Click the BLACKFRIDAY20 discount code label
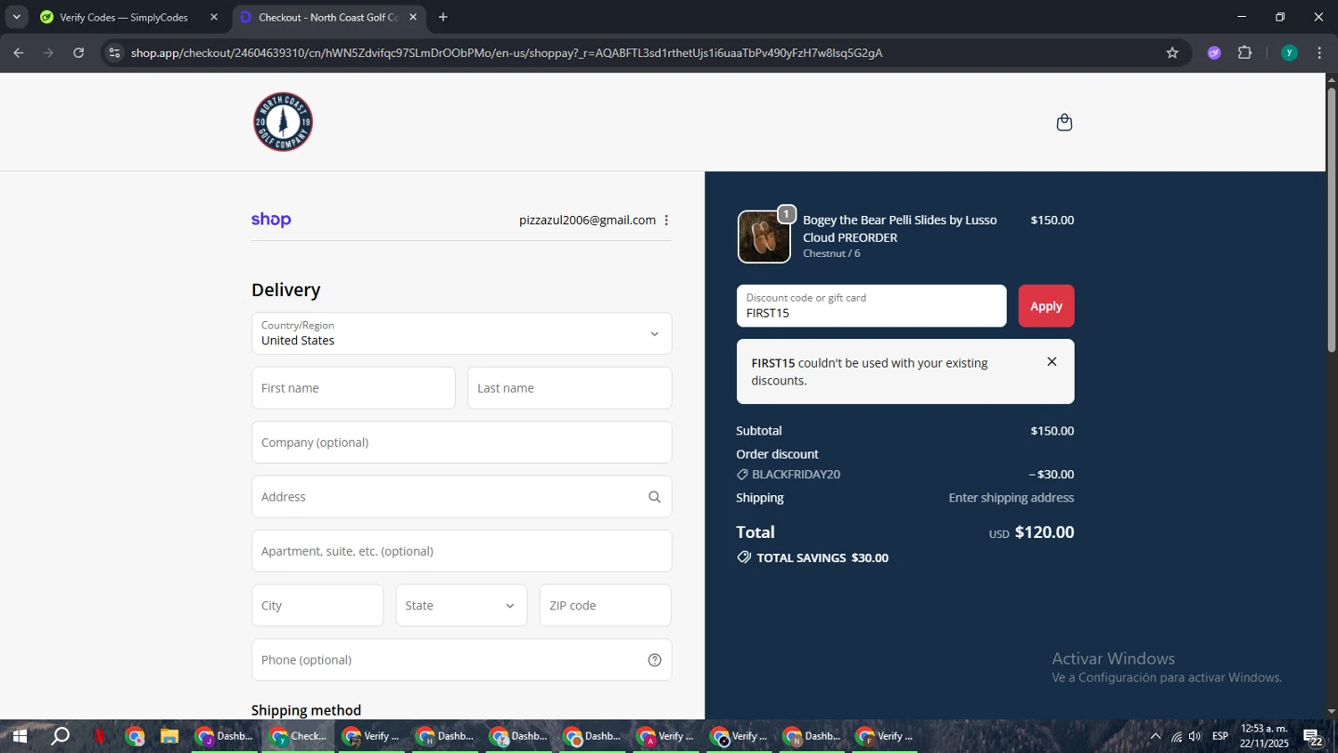The width and height of the screenshot is (1338, 753). [x=796, y=475]
